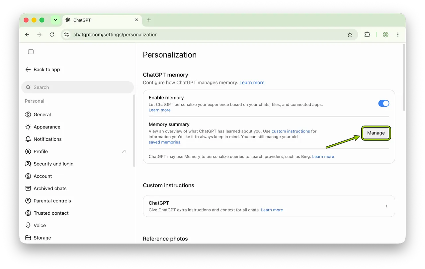
Task: Open the Account section label
Action: (43, 176)
